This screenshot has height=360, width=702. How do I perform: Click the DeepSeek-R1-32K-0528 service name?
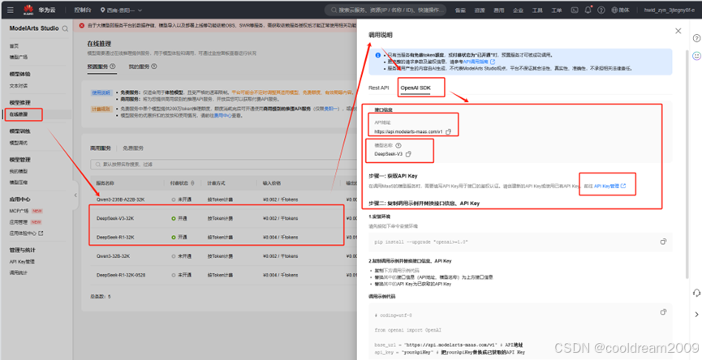(121, 275)
